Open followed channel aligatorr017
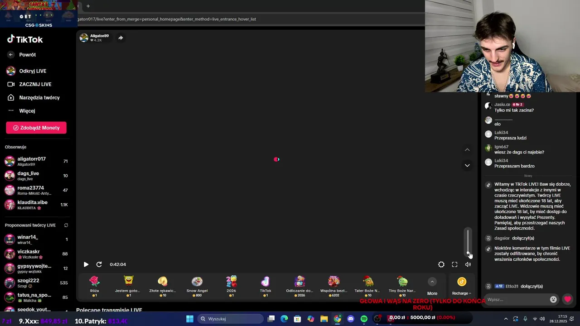Viewport: 580px width, 326px height. 36,161
